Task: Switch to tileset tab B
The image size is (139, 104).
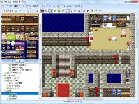Action: (x=13, y=61)
